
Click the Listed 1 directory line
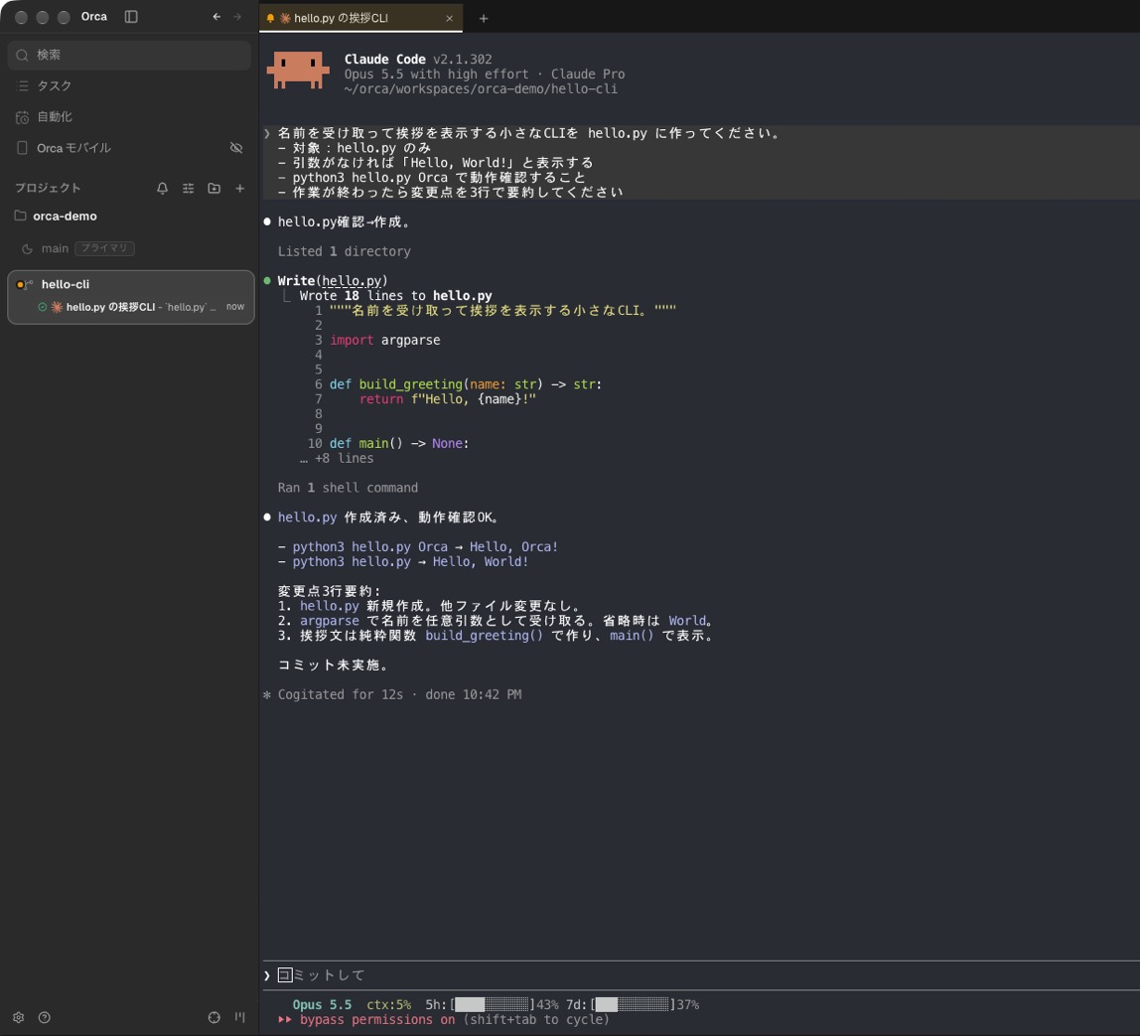point(344,251)
